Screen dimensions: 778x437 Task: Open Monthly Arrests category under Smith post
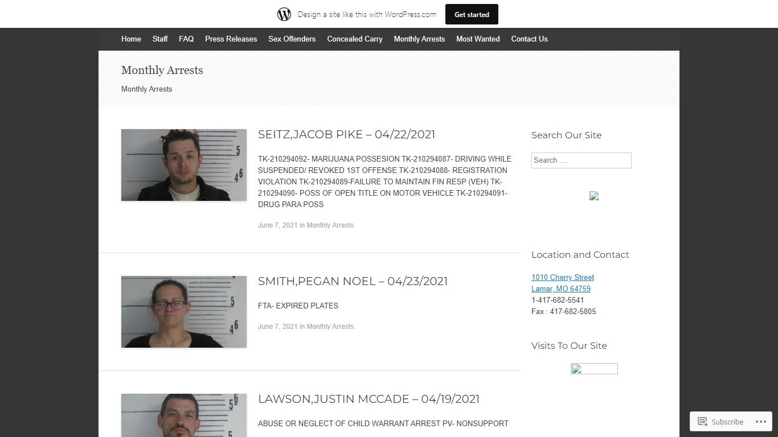tap(330, 327)
